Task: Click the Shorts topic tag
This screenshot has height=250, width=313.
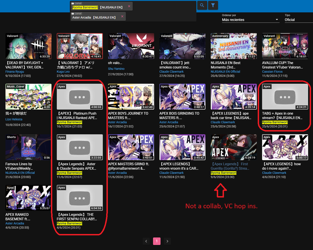Action: [x=11, y=137]
